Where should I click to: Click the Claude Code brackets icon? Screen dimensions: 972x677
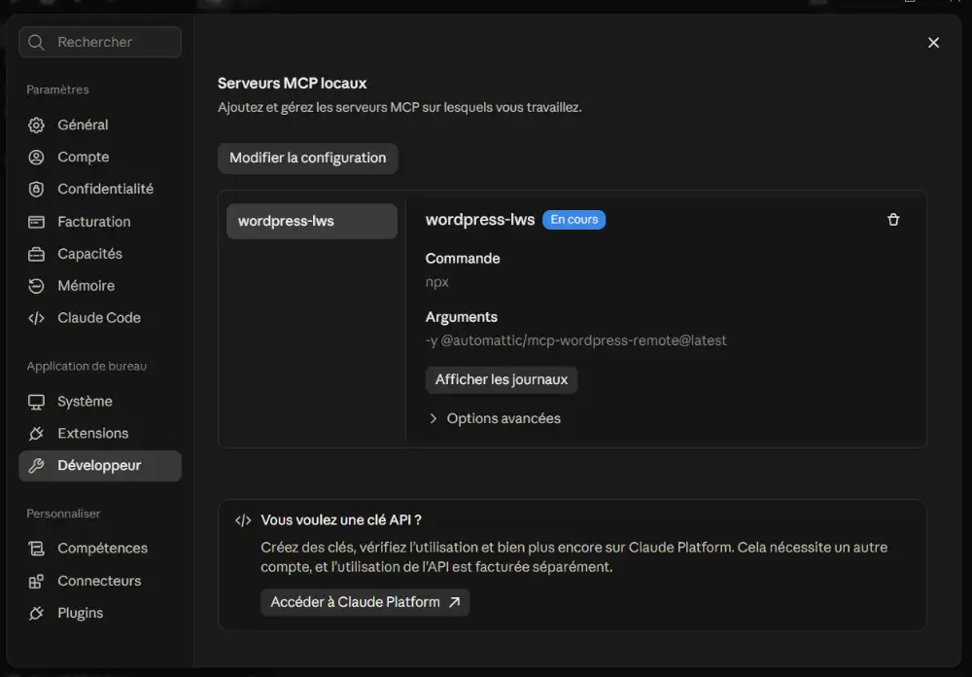(x=36, y=318)
